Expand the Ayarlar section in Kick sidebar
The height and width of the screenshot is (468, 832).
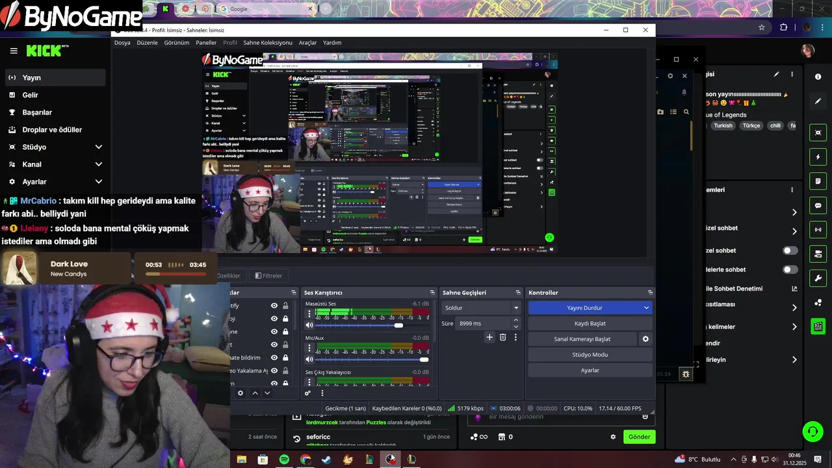pos(99,182)
